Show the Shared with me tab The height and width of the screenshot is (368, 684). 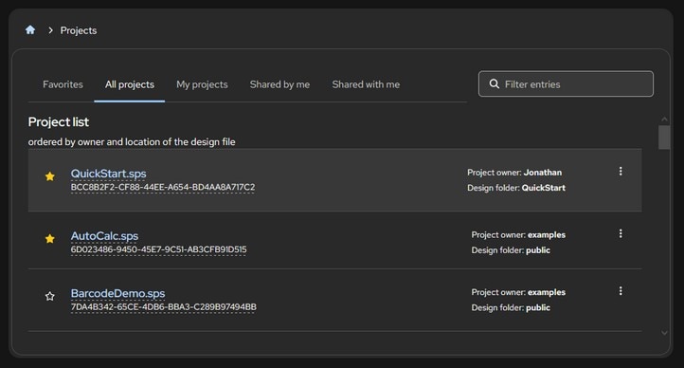point(366,84)
